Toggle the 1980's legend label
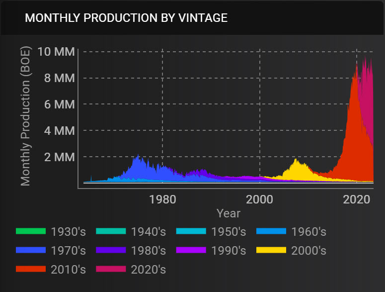 (149, 251)
